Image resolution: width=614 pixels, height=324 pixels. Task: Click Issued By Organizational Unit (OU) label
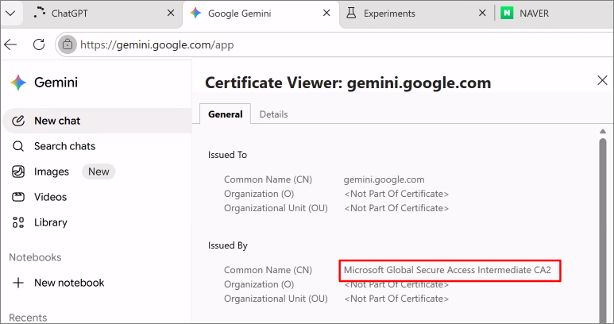pyautogui.click(x=276, y=299)
